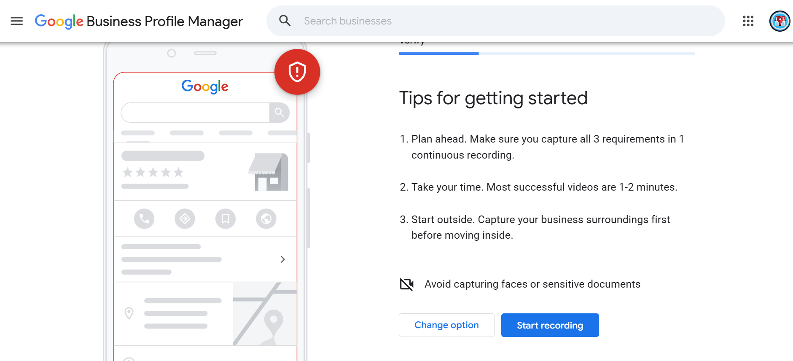Click the bookmark save icon in the illustration
793x361 pixels.
coord(226,219)
